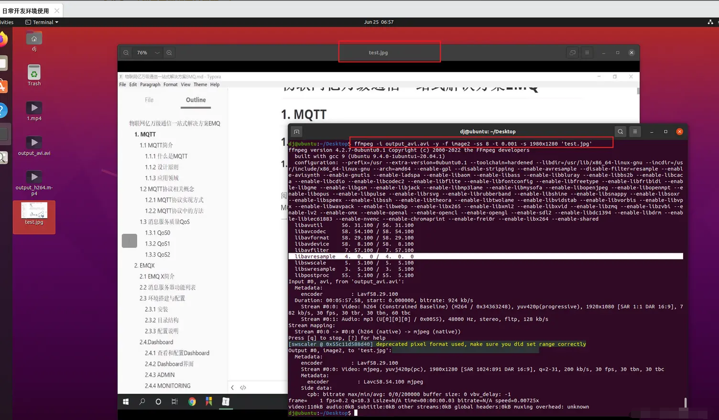719x420 pixels.
Task: Open the network status icon in top bar
Action: click(710, 22)
